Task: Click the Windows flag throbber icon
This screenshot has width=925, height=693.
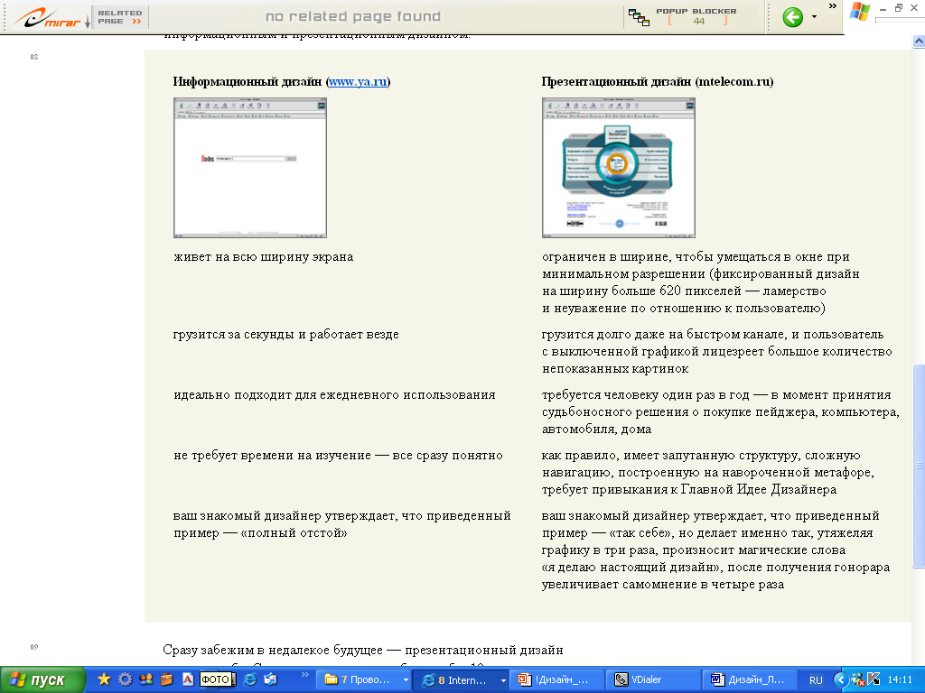Action: 860,12
